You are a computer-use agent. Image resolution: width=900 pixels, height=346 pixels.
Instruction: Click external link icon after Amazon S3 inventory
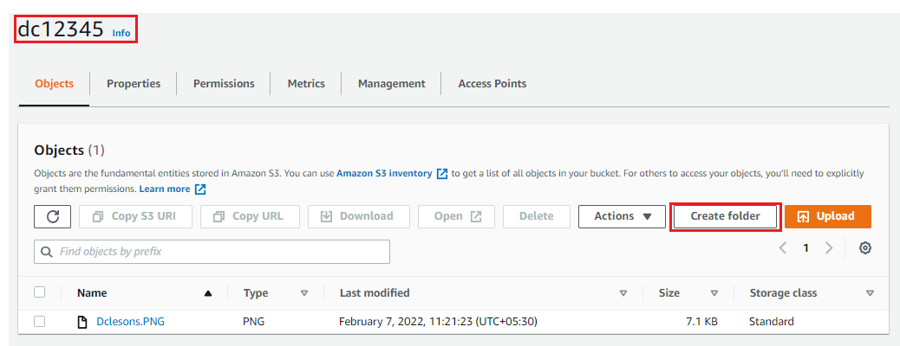[x=442, y=174]
